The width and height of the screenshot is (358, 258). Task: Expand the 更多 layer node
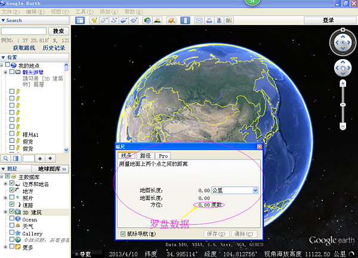(x=5, y=247)
